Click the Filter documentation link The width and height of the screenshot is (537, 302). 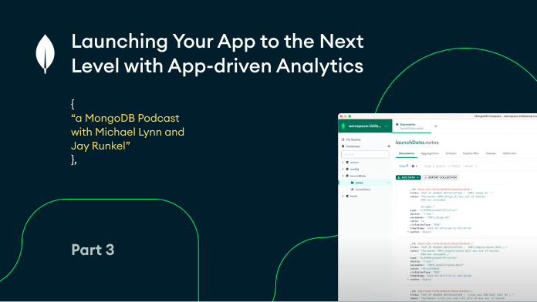[x=404, y=166]
